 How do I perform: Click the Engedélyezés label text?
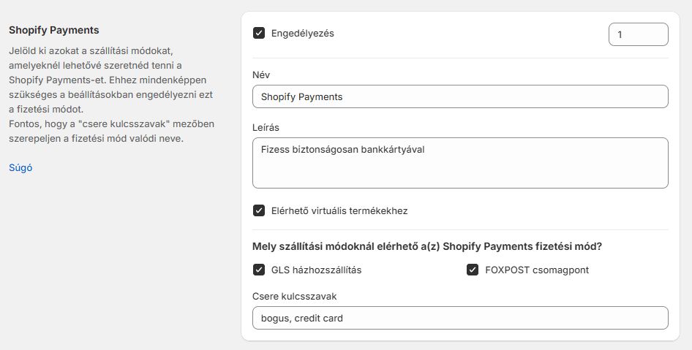302,33
